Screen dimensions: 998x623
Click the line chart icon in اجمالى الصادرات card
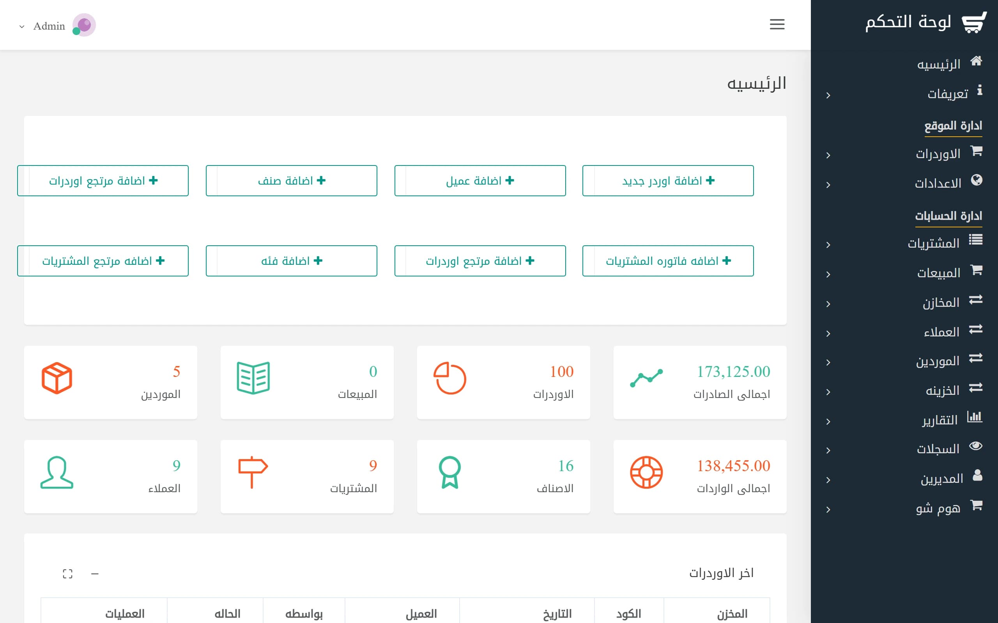click(x=646, y=378)
